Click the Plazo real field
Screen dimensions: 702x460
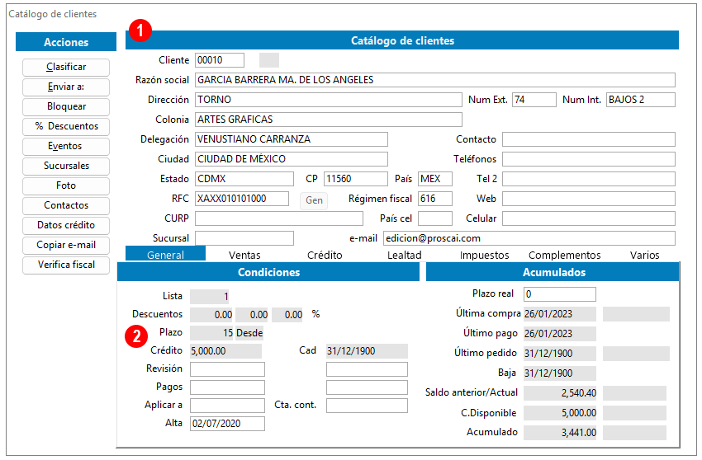(560, 294)
